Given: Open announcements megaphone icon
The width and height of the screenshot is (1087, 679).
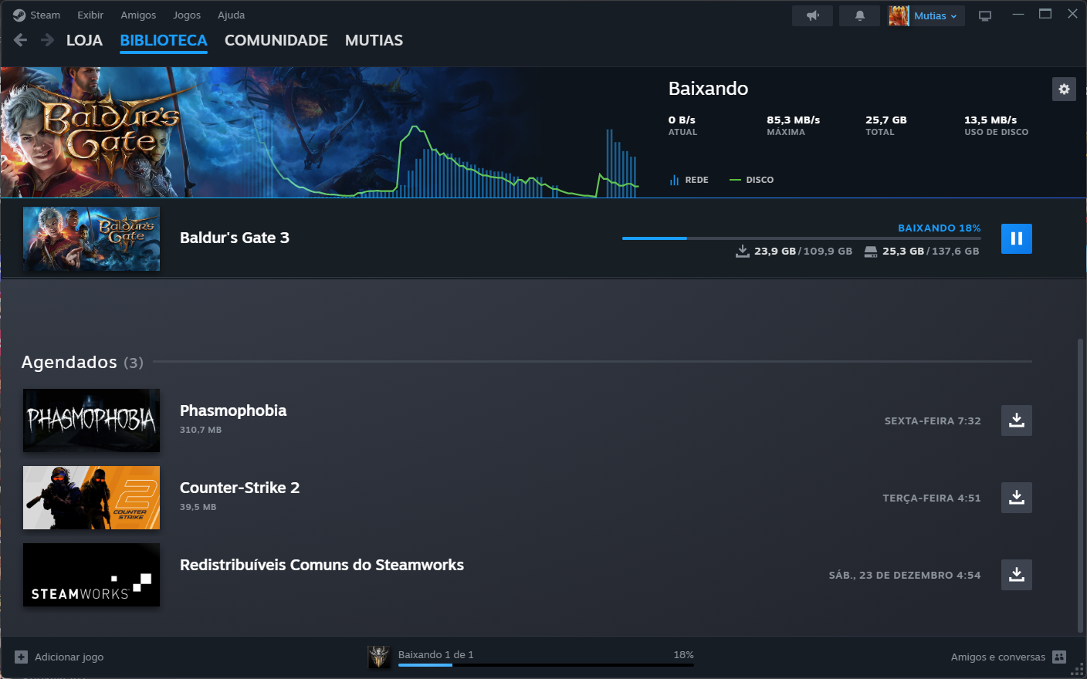Looking at the screenshot, I should (812, 15).
